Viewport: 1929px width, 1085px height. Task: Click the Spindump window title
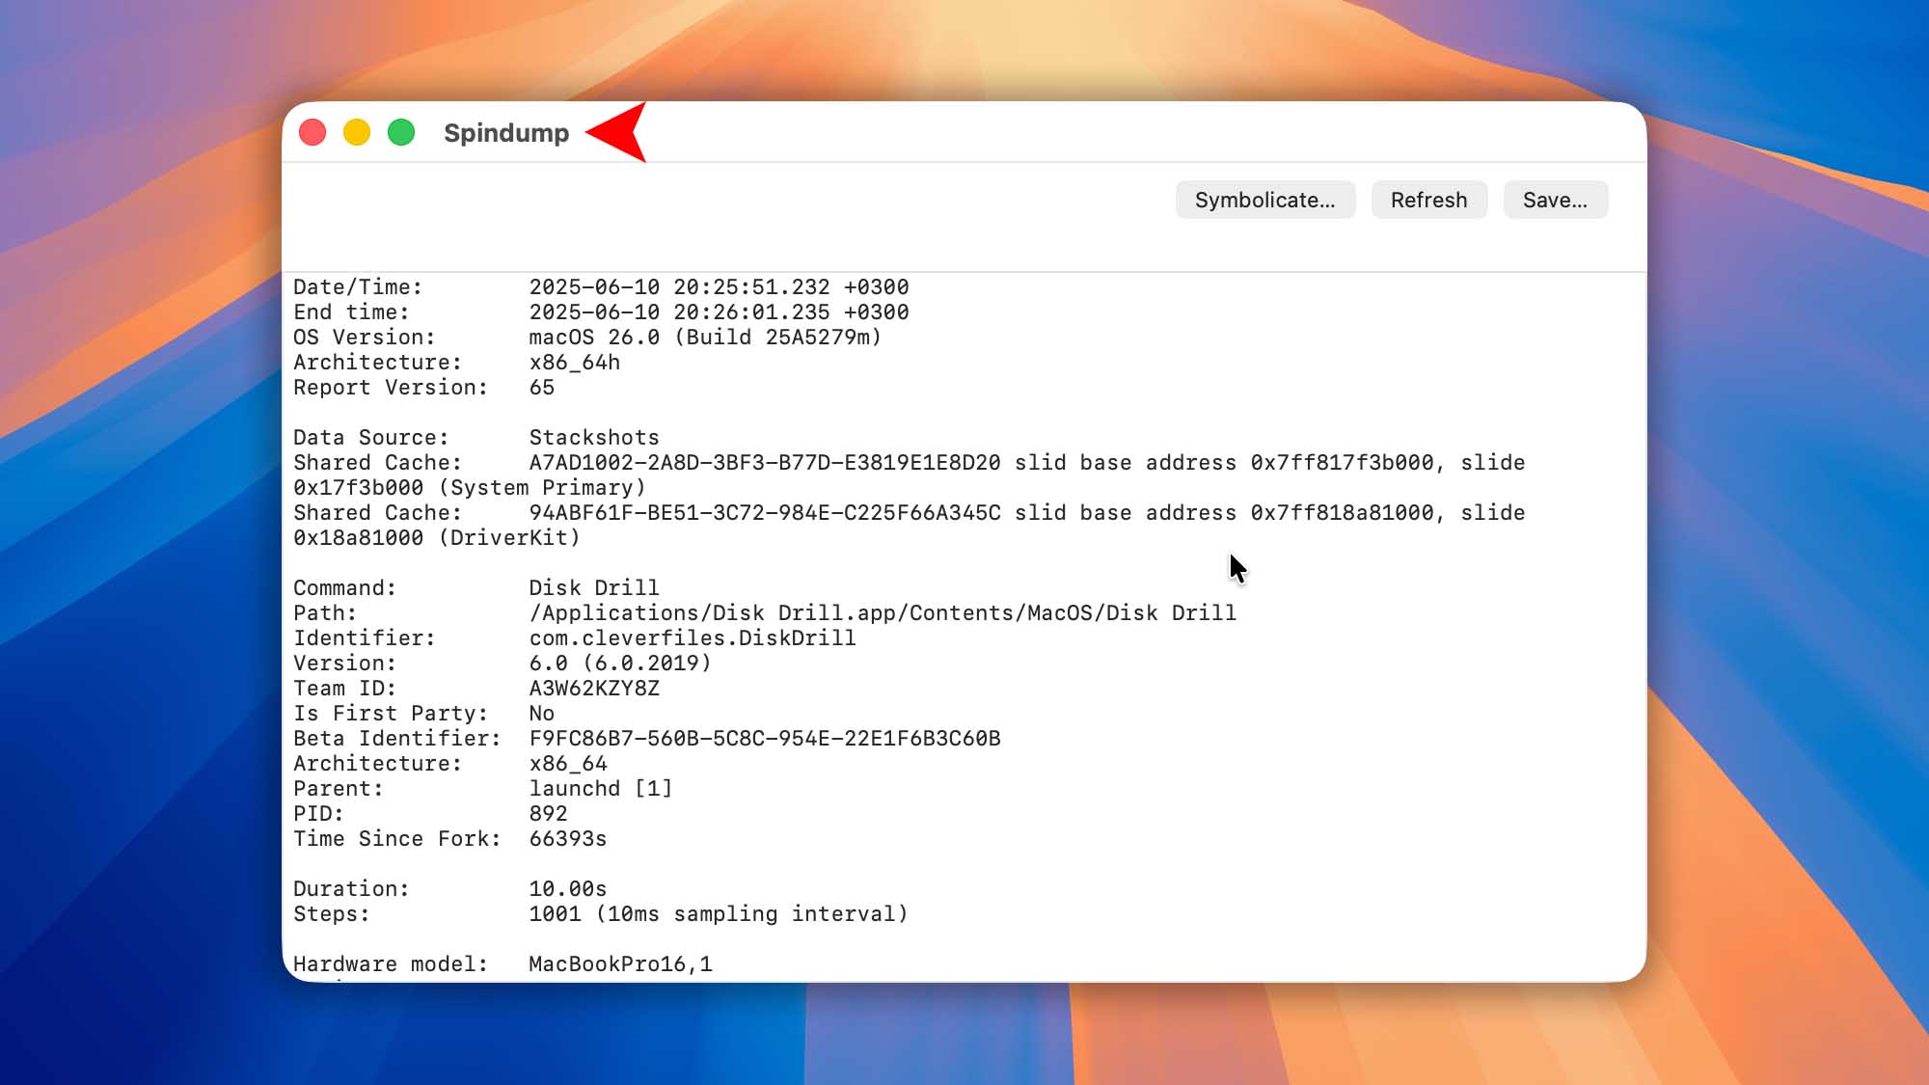pyautogui.click(x=506, y=133)
